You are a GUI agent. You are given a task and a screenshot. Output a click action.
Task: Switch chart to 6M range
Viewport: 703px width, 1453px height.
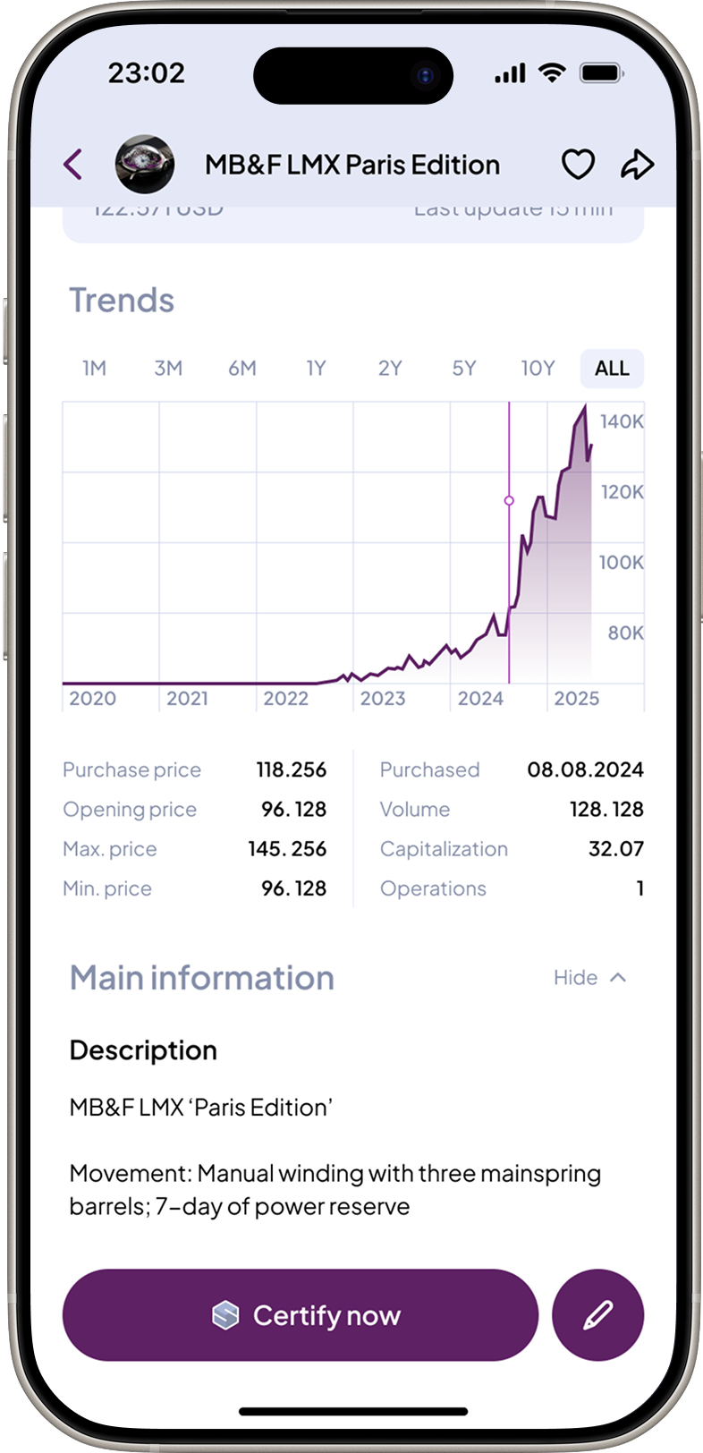(x=241, y=369)
